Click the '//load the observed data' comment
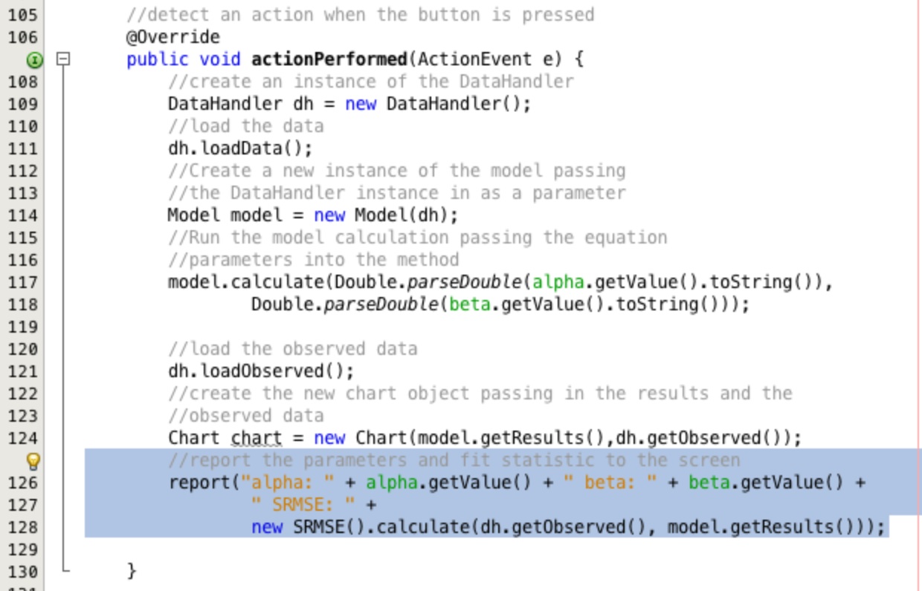The height and width of the screenshot is (591, 922). coord(293,349)
